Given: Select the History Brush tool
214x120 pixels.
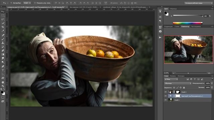Looking at the screenshot, I should pos(3,47).
